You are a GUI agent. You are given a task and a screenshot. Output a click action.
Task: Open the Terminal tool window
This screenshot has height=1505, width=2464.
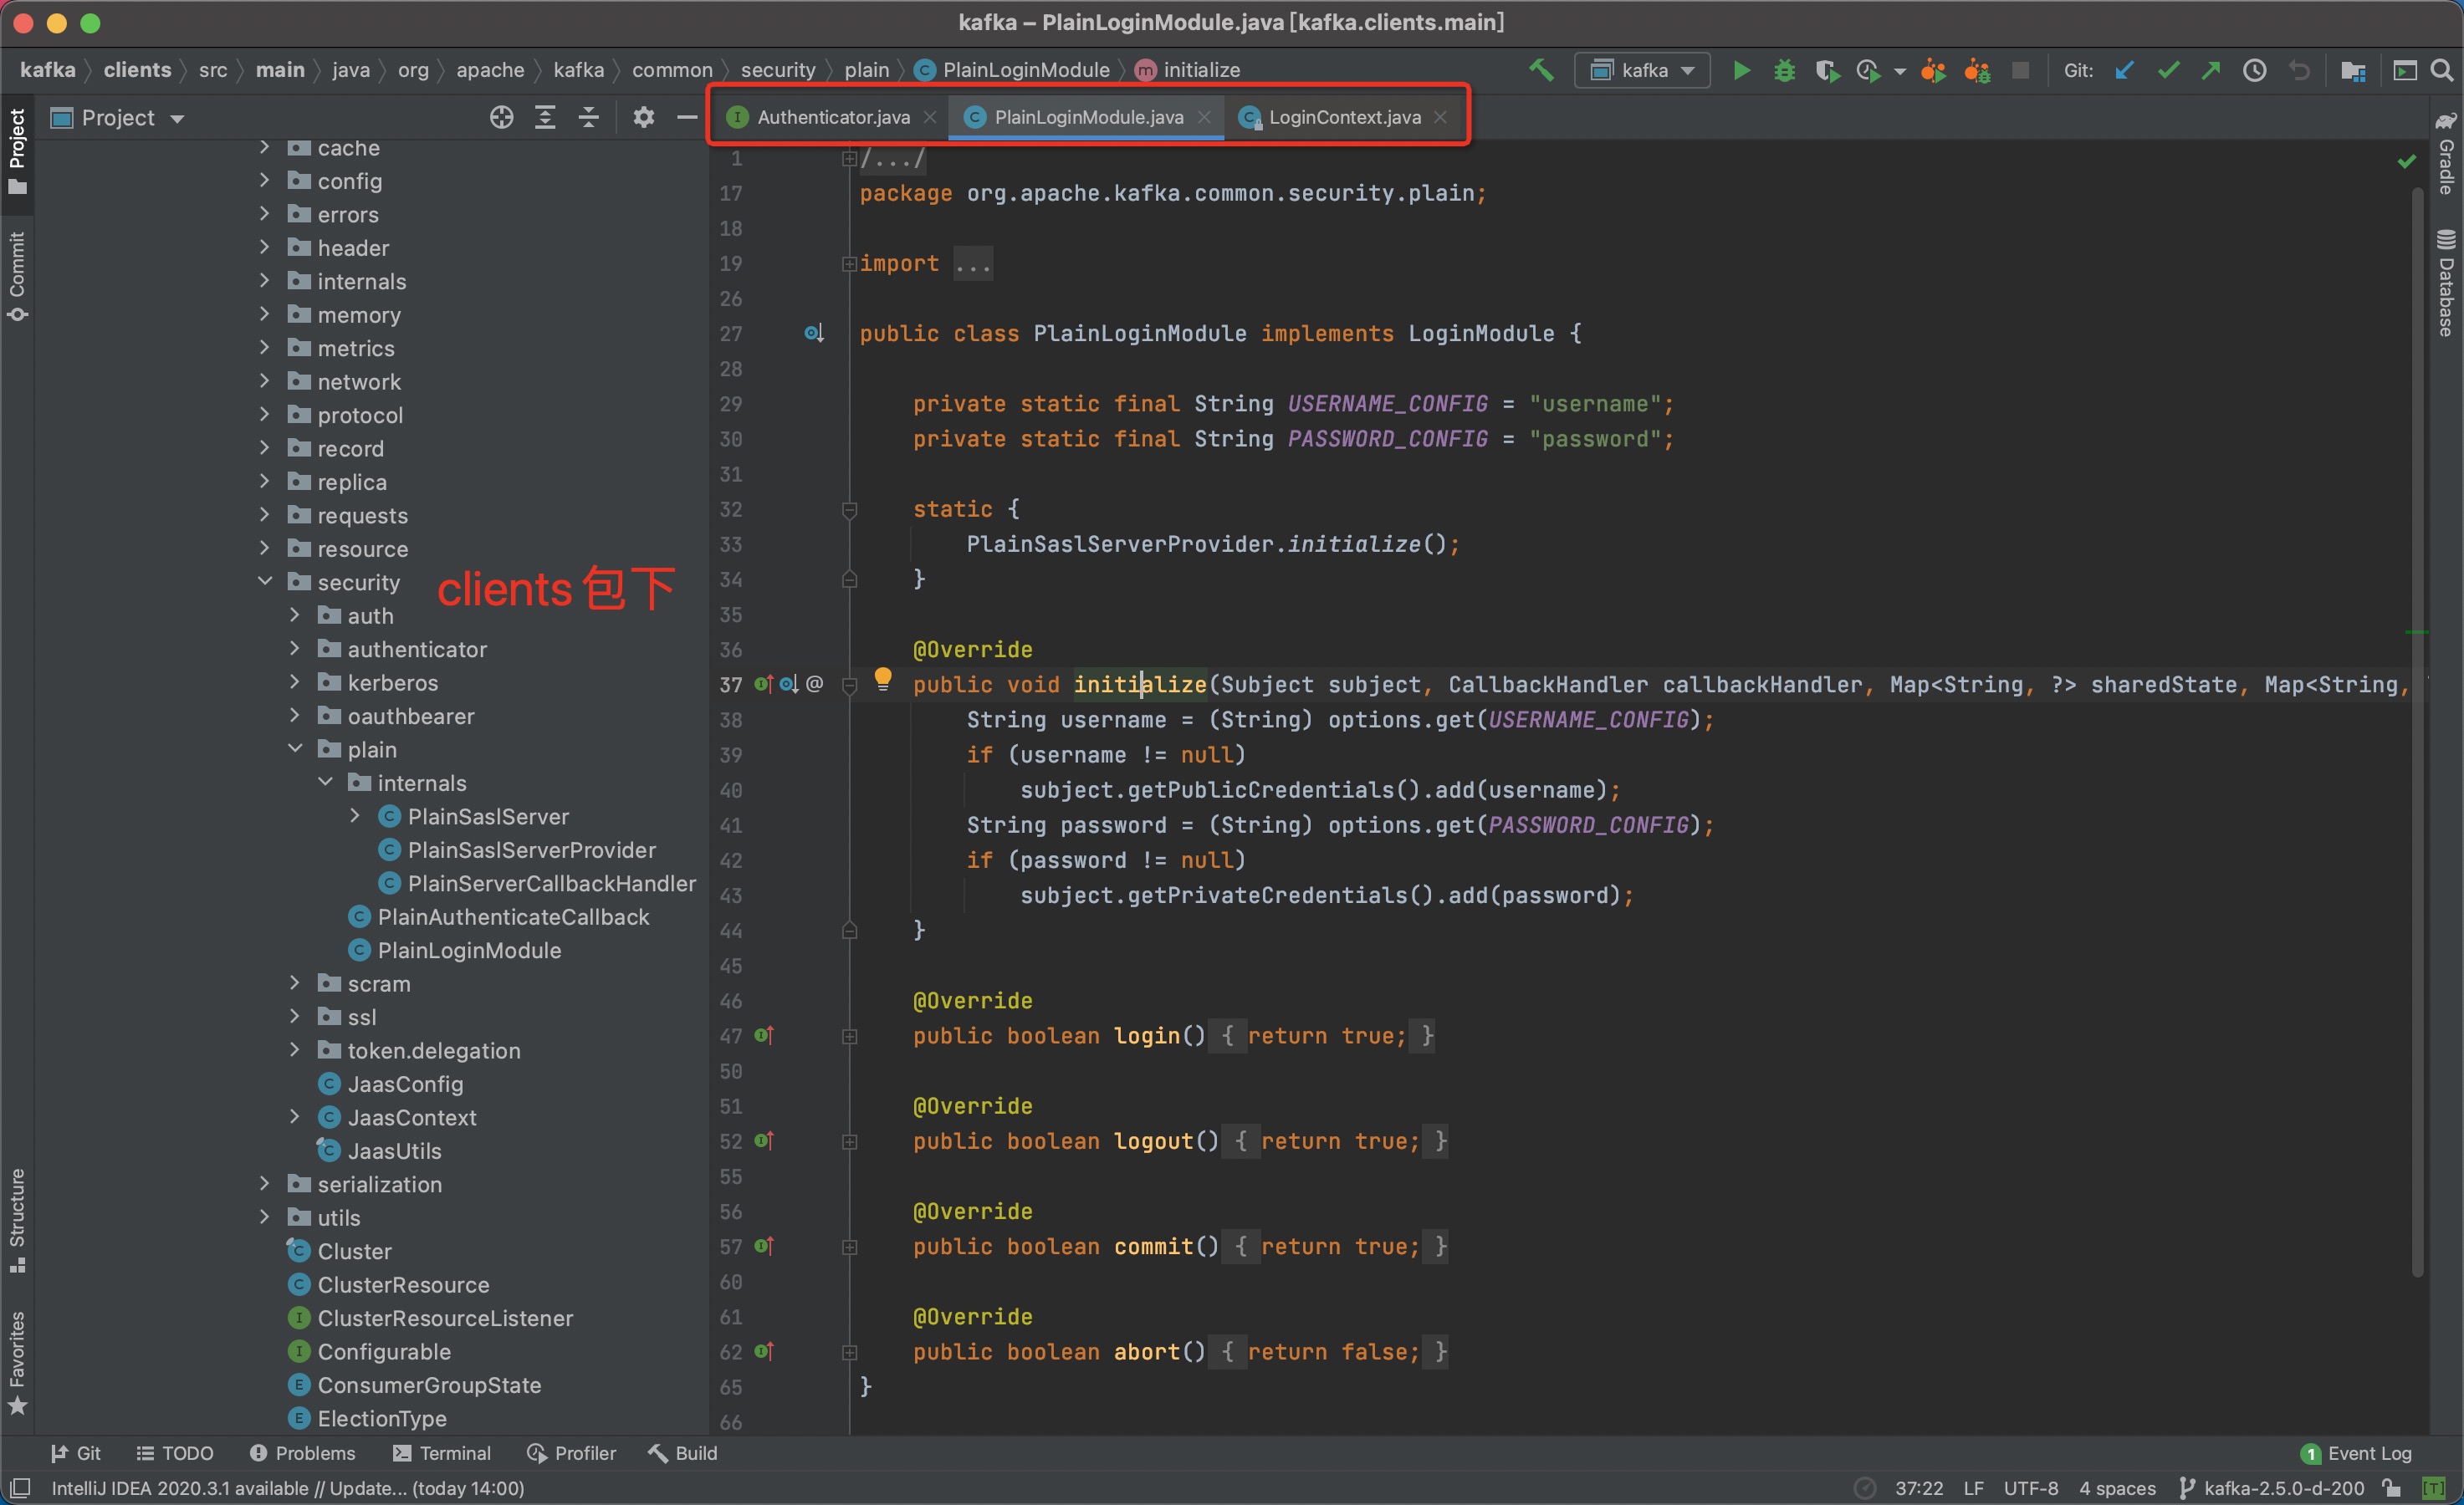pos(441,1452)
